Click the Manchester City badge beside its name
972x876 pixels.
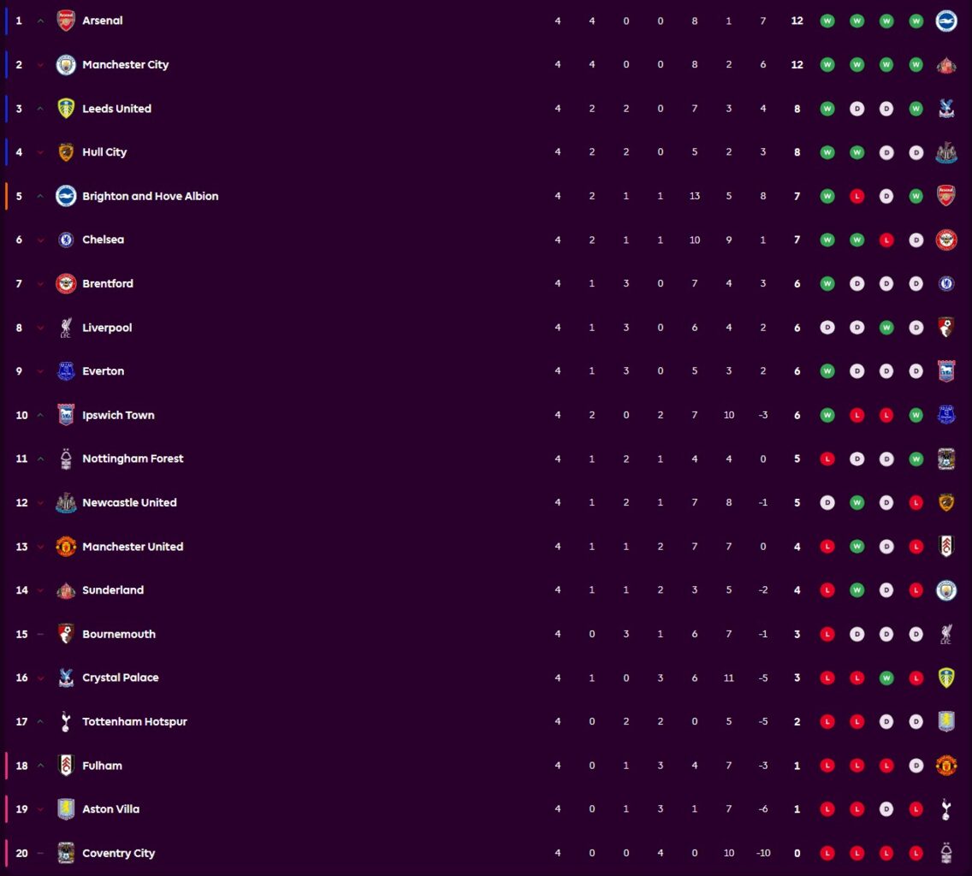click(66, 64)
